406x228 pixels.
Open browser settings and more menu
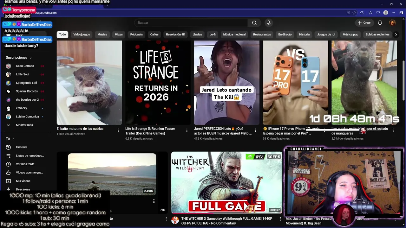pos(393,13)
